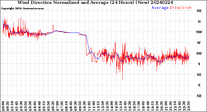Click the 09:55 time label

[x=80, y=106]
